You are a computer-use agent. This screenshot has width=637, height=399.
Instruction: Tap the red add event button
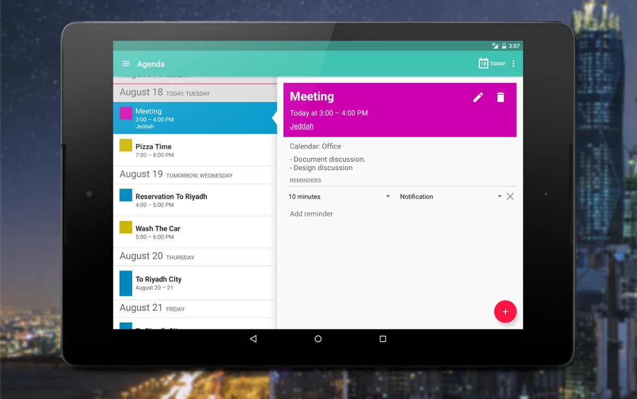click(x=505, y=312)
